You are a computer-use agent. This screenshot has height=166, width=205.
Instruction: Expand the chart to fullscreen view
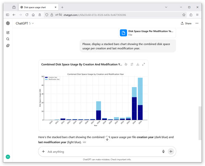(143, 64)
